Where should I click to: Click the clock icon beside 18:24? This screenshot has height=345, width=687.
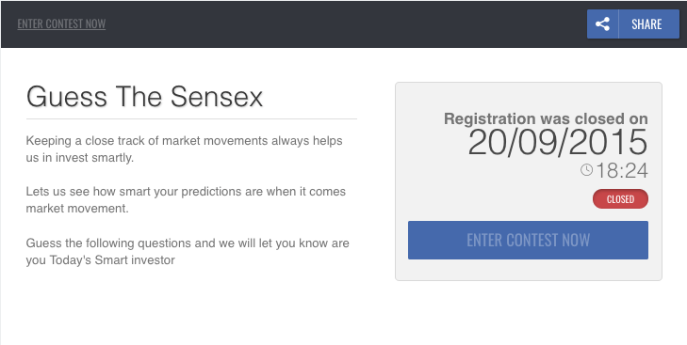(587, 169)
